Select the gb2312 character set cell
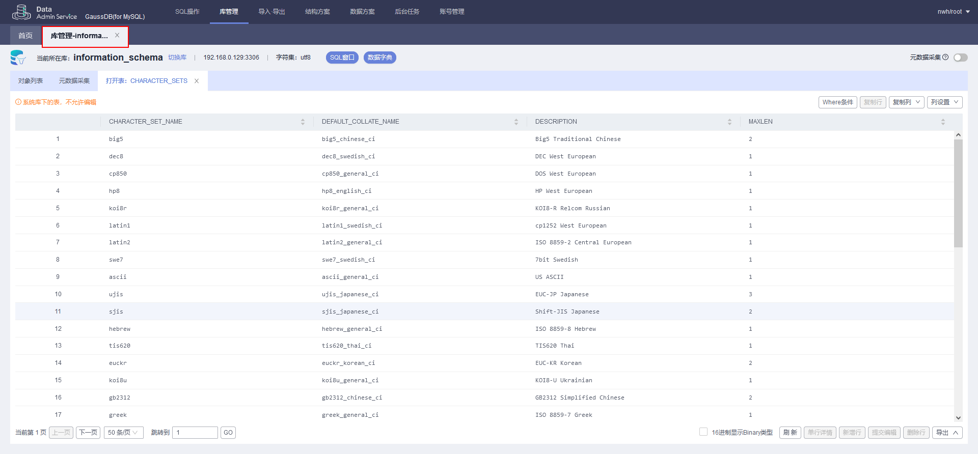This screenshot has height=454, width=978. 120,398
